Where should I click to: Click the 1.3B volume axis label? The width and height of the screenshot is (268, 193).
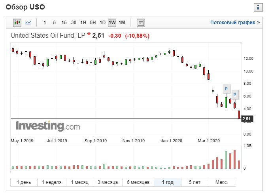tap(248, 146)
